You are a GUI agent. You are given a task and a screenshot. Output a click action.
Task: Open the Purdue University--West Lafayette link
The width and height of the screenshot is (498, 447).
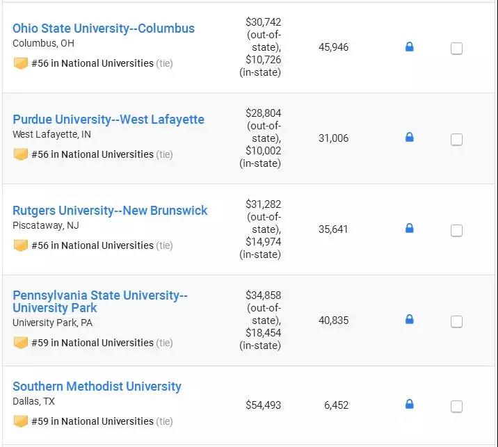tap(109, 120)
